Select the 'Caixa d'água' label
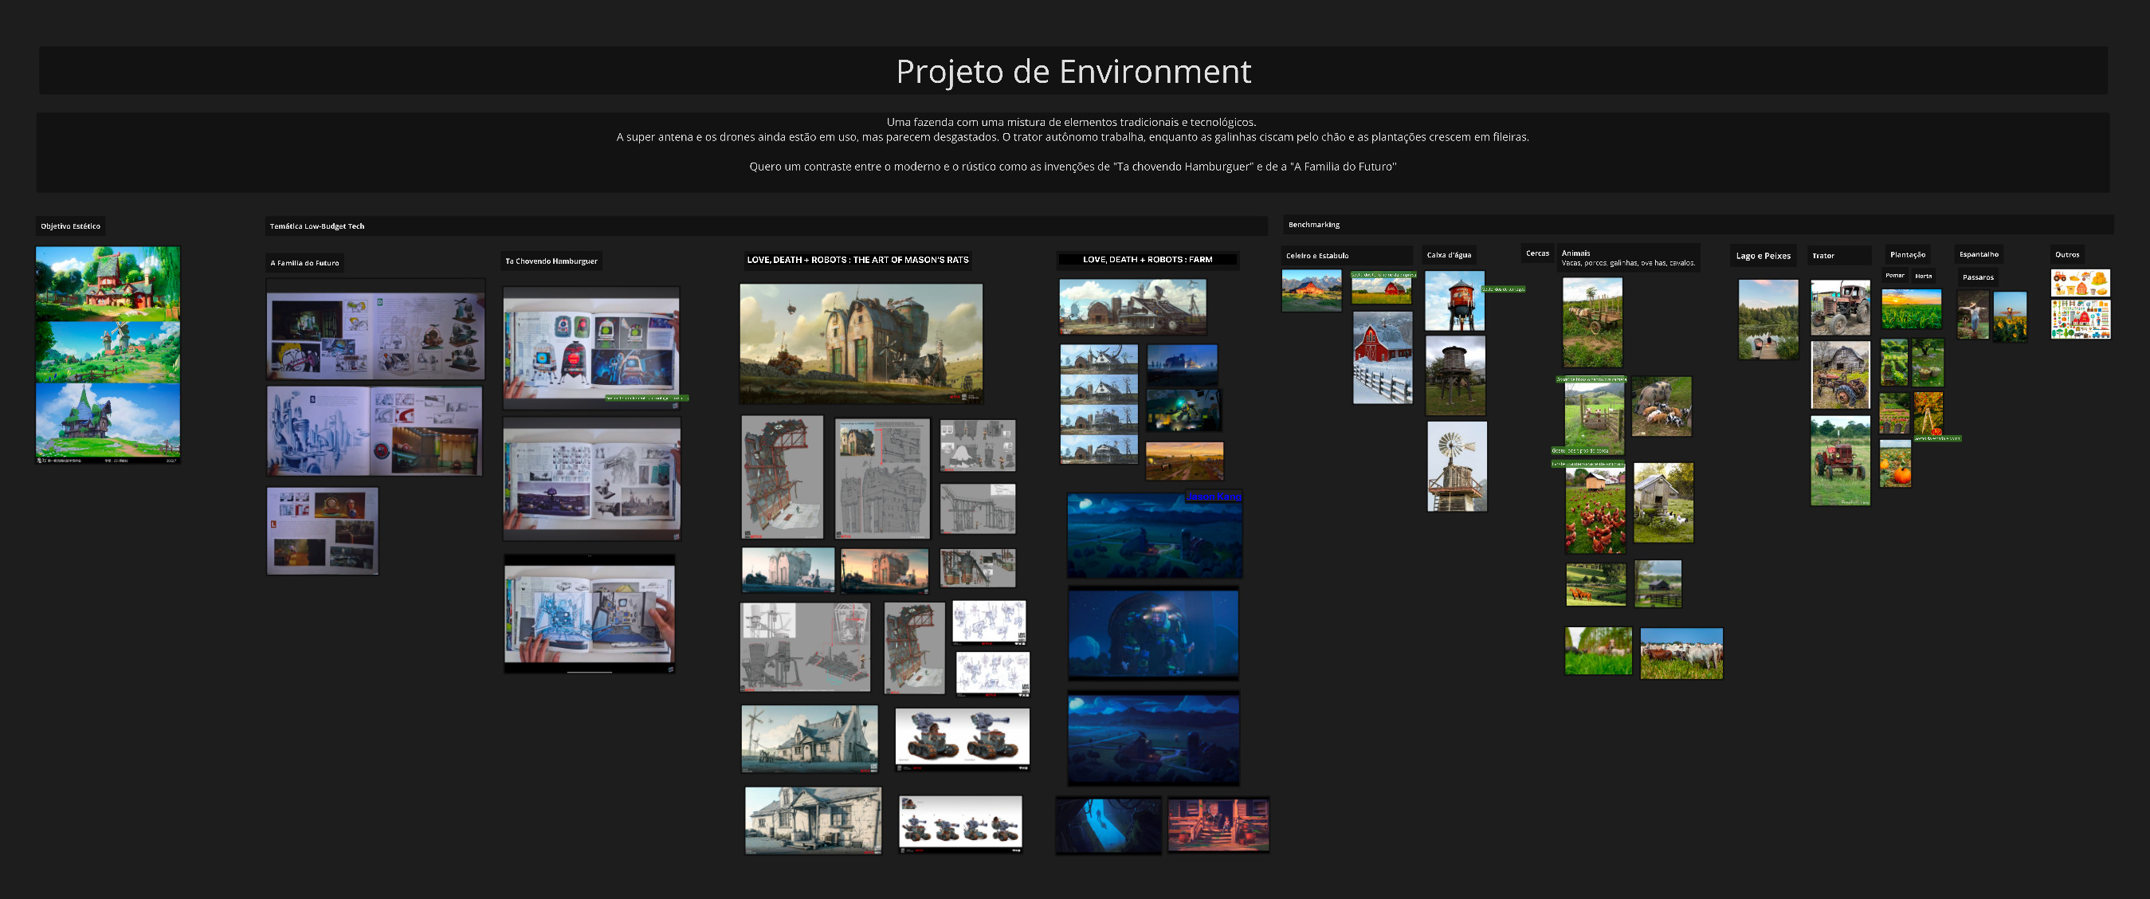Image resolution: width=2150 pixels, height=899 pixels. point(1449,254)
